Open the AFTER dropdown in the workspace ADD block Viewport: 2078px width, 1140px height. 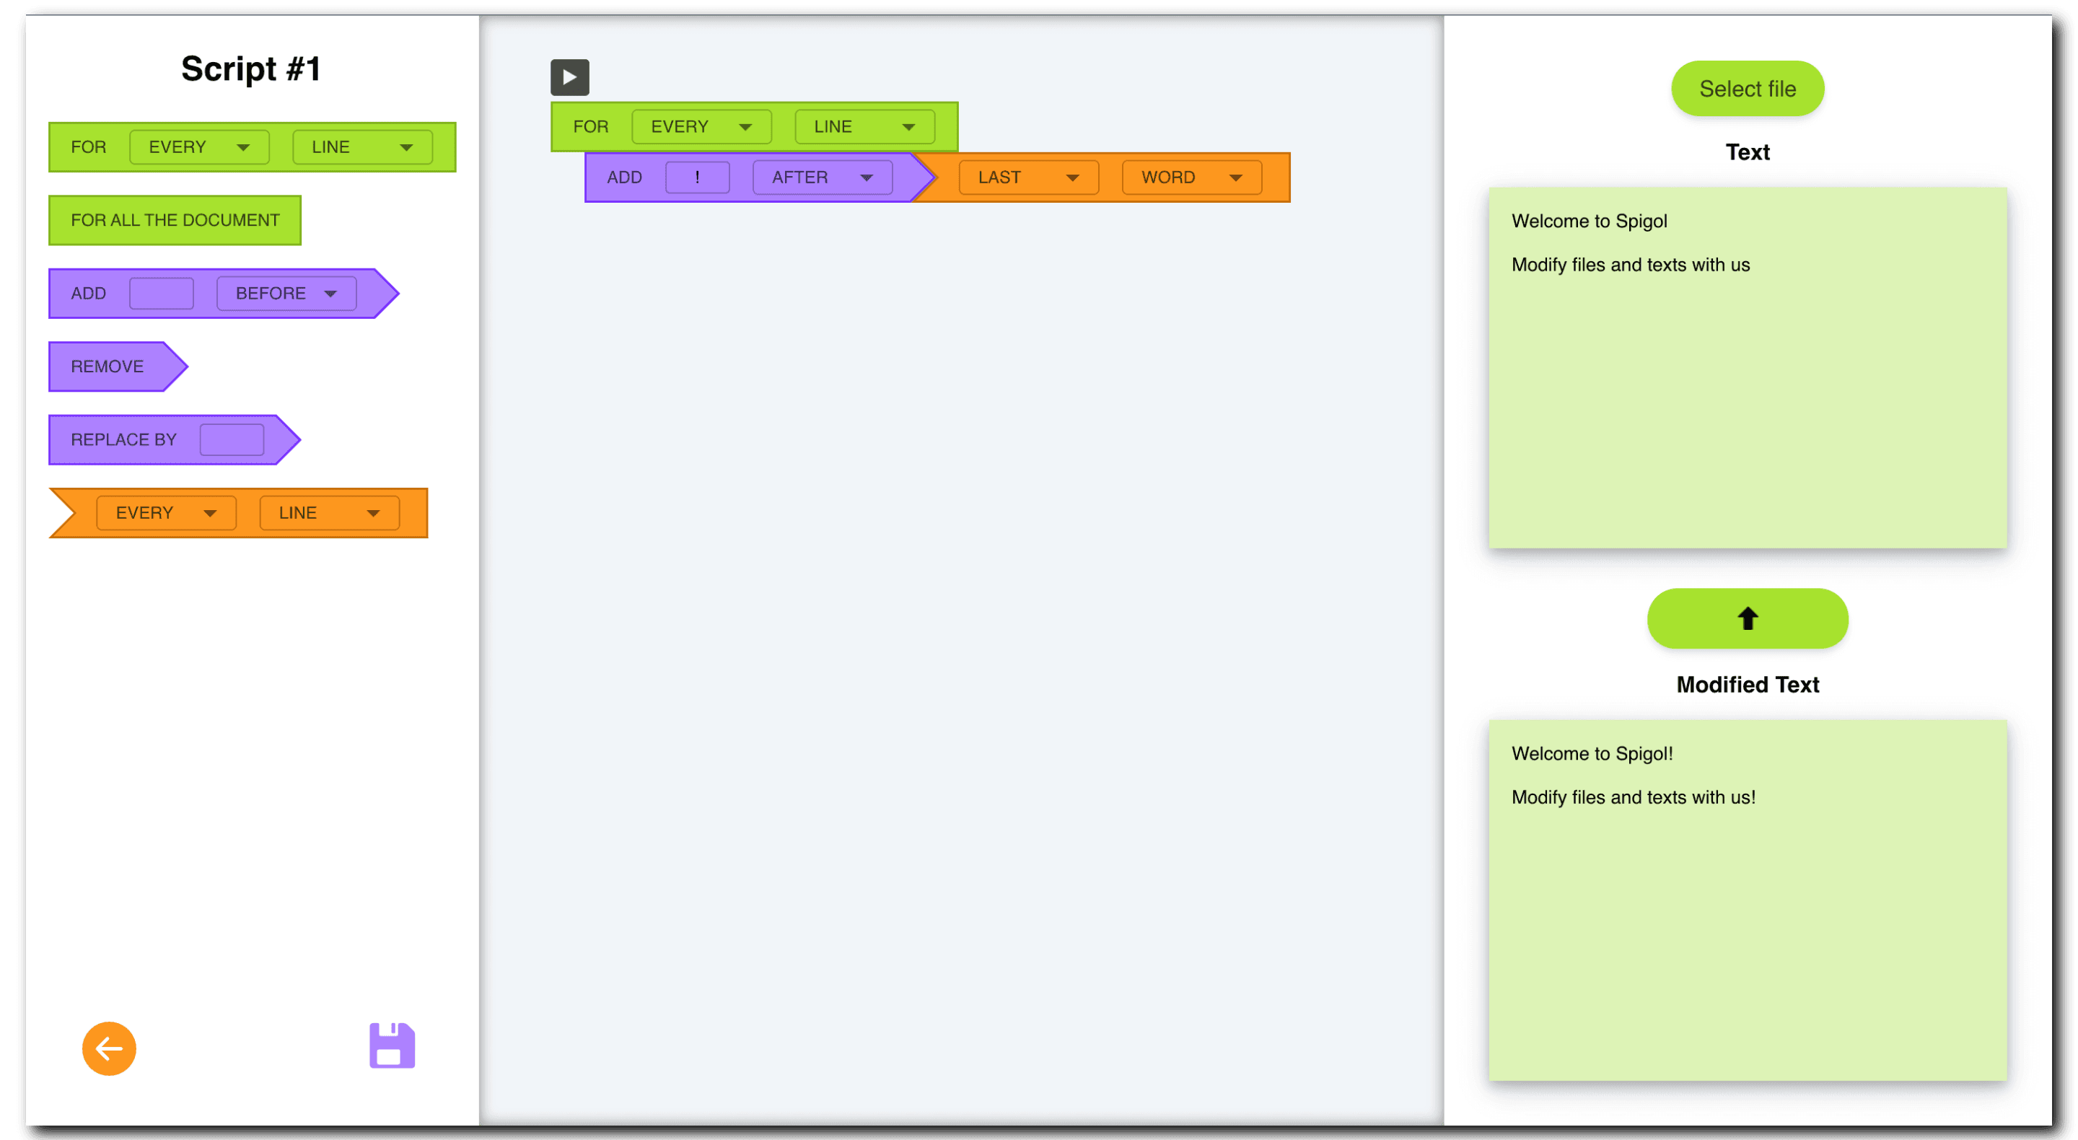823,177
